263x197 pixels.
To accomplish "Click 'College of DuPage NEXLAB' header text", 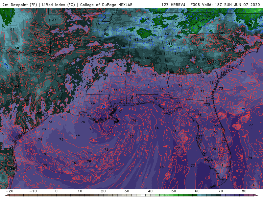I will (106, 5).
